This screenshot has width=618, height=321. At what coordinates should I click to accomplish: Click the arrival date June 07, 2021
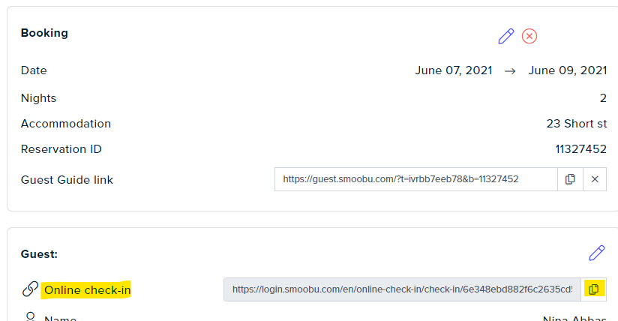point(454,70)
